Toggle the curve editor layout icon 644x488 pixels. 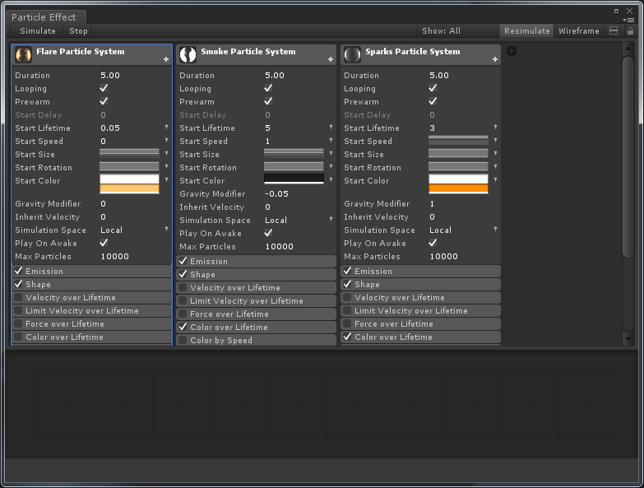(614, 30)
